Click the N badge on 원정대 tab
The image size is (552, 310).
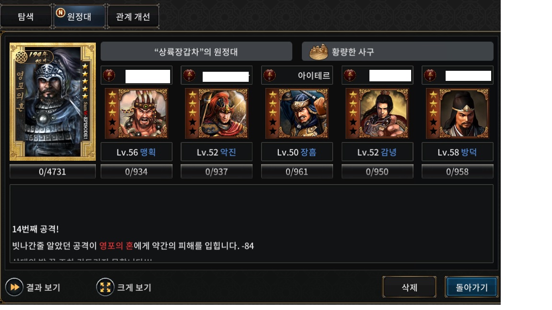point(60,12)
